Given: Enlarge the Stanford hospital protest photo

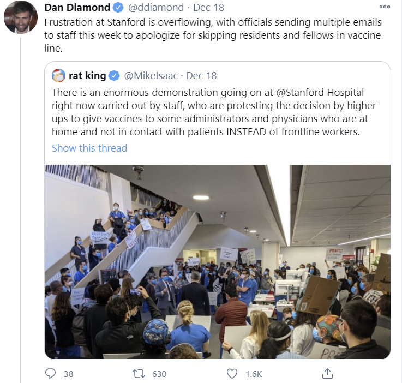Looking at the screenshot, I should tap(218, 262).
